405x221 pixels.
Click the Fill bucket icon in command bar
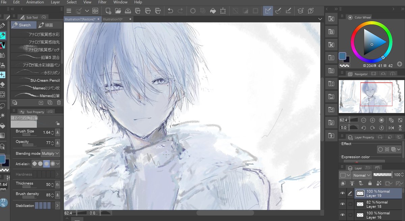tap(213, 11)
